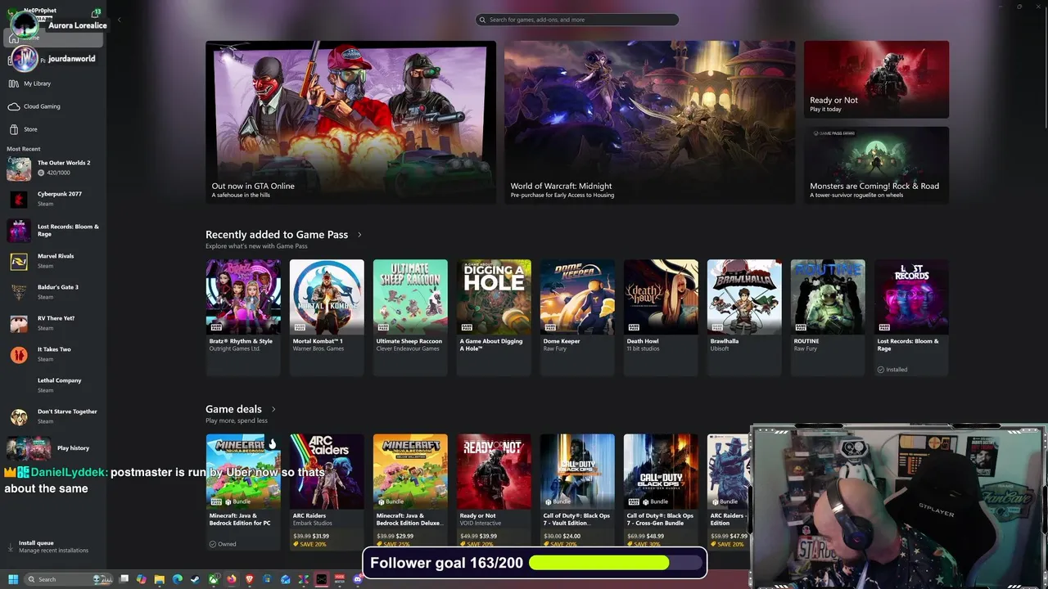This screenshot has height=589, width=1048.
Task: Open the Recently added to Game Pass heading
Action: click(x=277, y=235)
